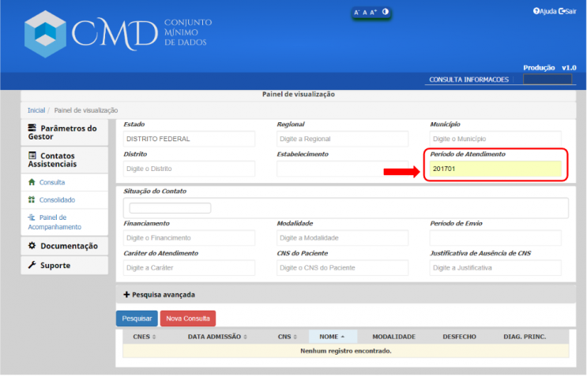Click the CMD cube logo
The height and width of the screenshot is (376, 587).
coord(46,33)
